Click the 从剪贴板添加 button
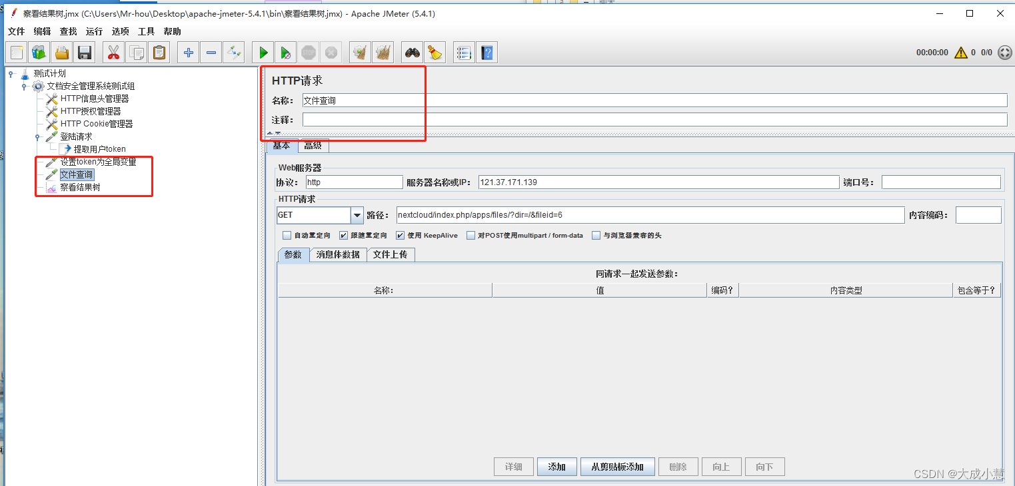This screenshot has width=1015, height=486. coord(617,466)
